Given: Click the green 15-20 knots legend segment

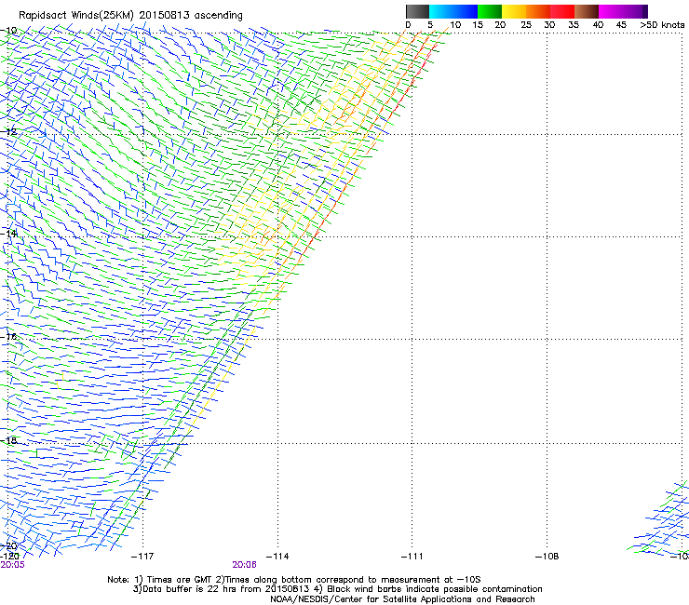Looking at the screenshot, I should pos(490,11).
